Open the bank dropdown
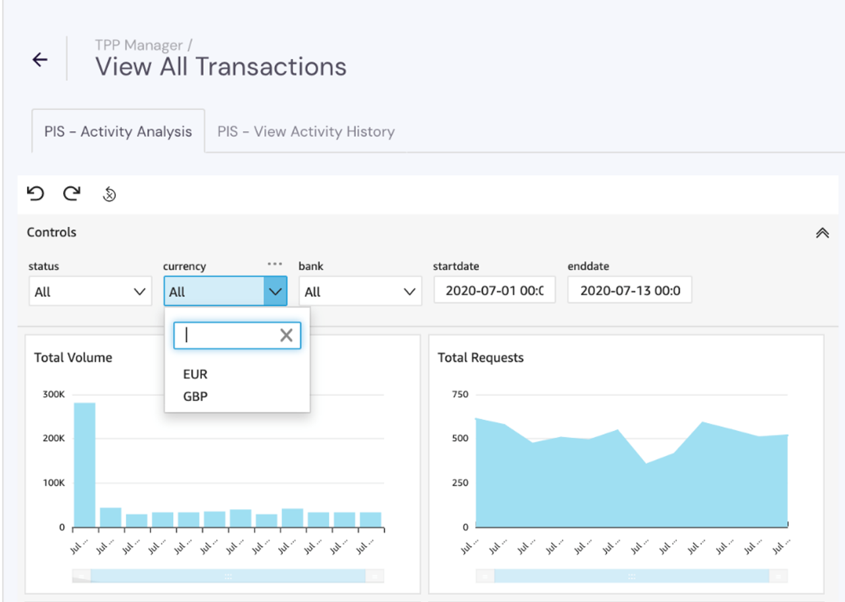The width and height of the screenshot is (845, 602). [360, 291]
